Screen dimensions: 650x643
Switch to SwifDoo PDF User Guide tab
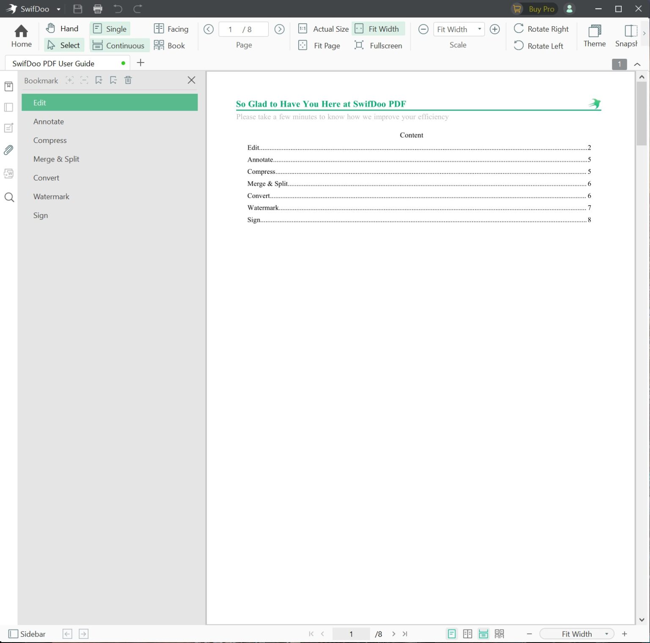tap(68, 63)
